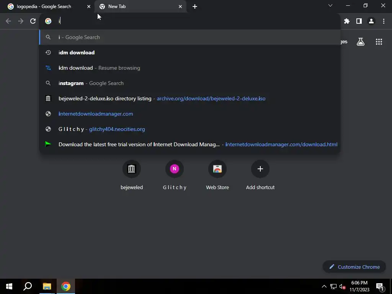Select the 'instagram - Google Search' suggestion
Image resolution: width=392 pixels, height=294 pixels.
point(190,83)
